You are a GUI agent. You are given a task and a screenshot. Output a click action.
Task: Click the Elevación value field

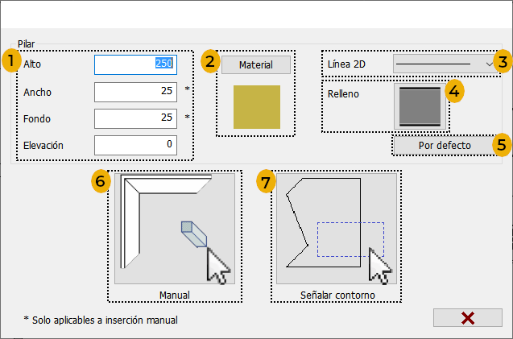click(x=136, y=145)
